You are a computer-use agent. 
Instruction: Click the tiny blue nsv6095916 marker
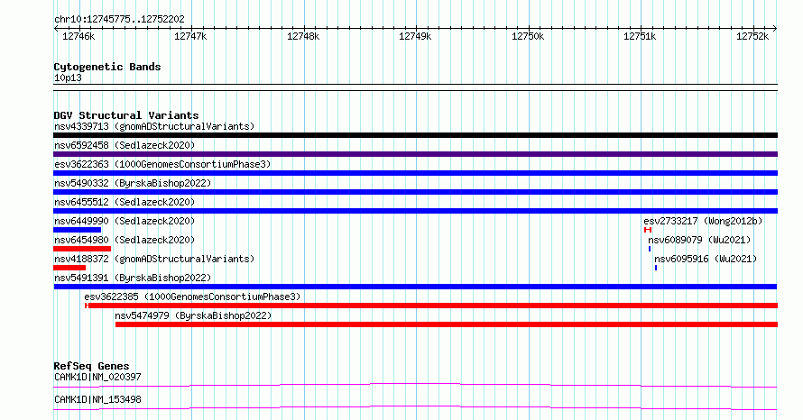tap(656, 268)
